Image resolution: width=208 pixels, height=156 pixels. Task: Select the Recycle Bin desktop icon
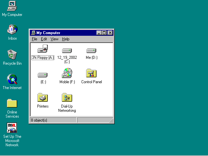tap(12, 55)
